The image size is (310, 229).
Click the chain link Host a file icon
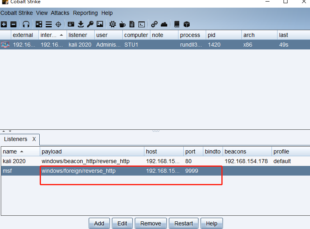pyautogui.click(x=154, y=24)
